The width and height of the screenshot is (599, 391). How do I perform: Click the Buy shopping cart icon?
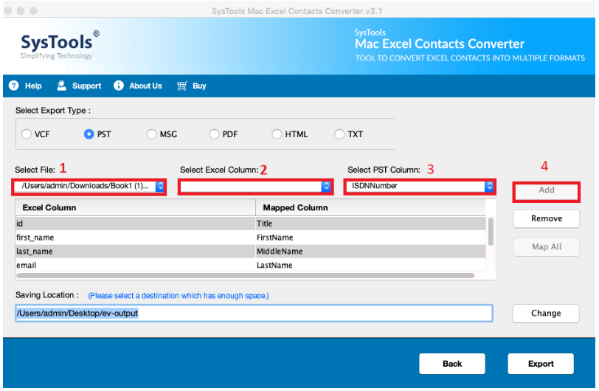181,86
